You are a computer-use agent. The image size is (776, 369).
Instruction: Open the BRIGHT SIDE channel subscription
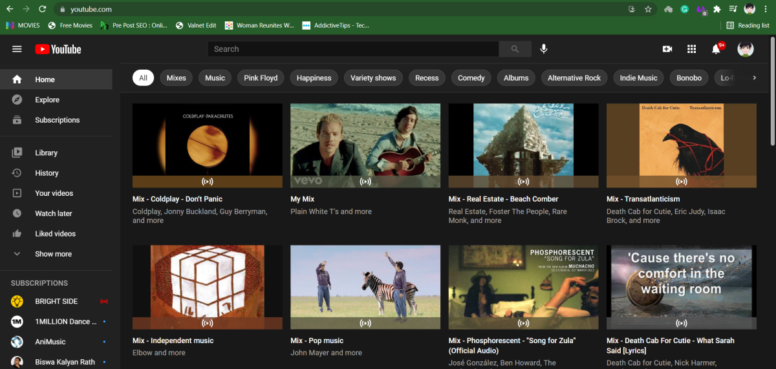[x=56, y=301]
